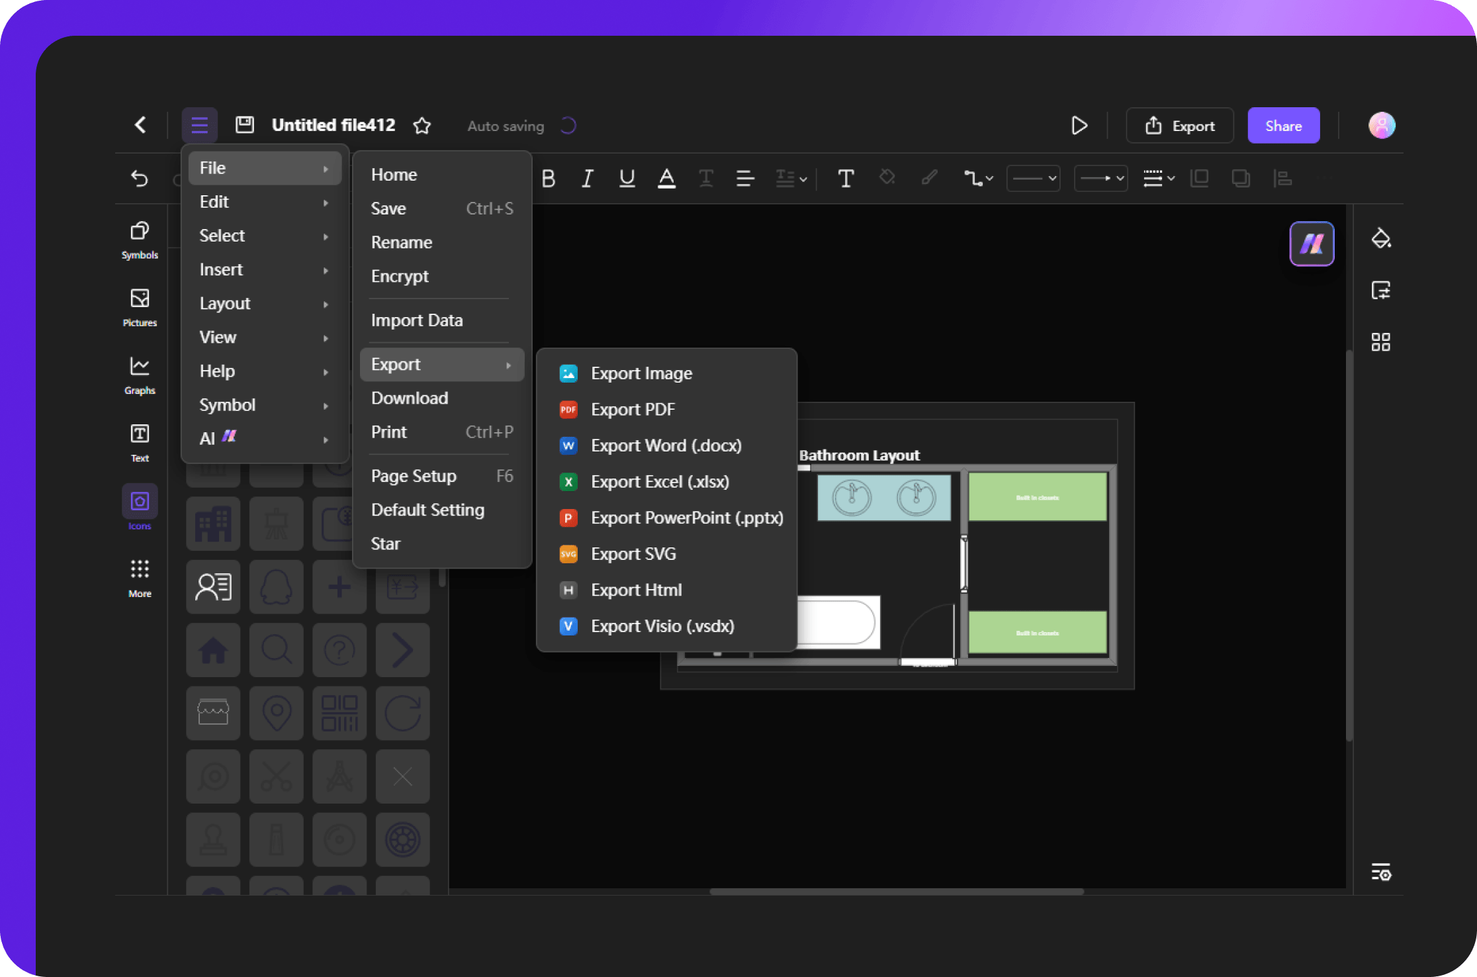Start presentation with the play icon
The image size is (1477, 977).
pyautogui.click(x=1079, y=125)
